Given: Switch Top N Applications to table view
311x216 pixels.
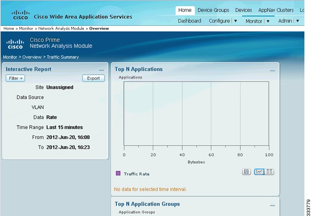Looking at the screenshot, I should point(269,172).
